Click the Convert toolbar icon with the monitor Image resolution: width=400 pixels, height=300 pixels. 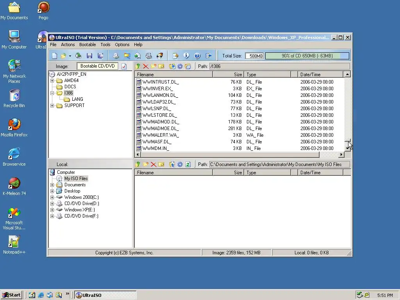point(127,55)
